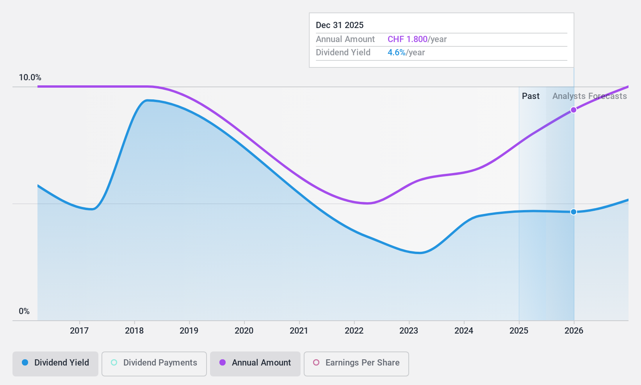This screenshot has height=385, width=641.
Task: Enable the Earnings Per Share series
Action: click(356, 364)
